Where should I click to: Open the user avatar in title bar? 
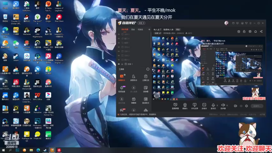click(x=226, y=23)
